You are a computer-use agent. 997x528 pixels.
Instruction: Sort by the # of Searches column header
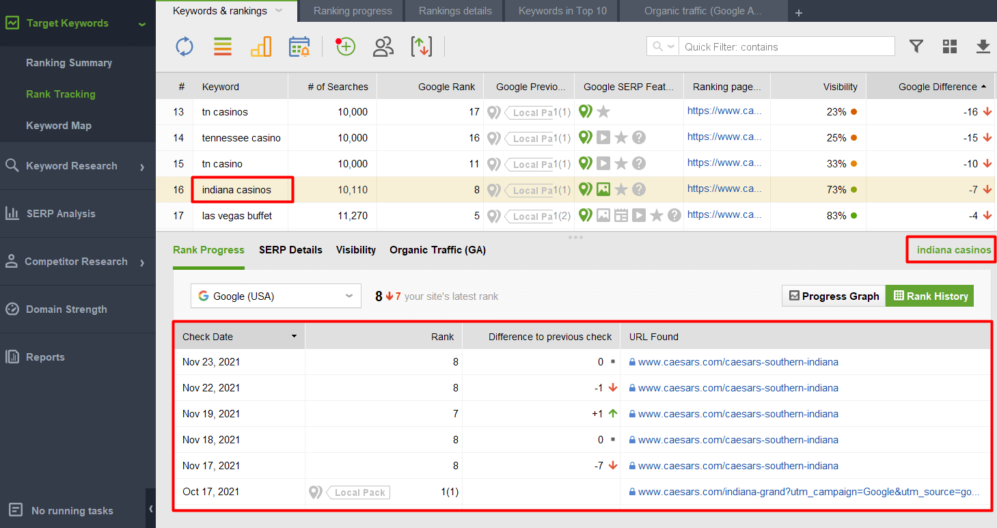pos(332,87)
